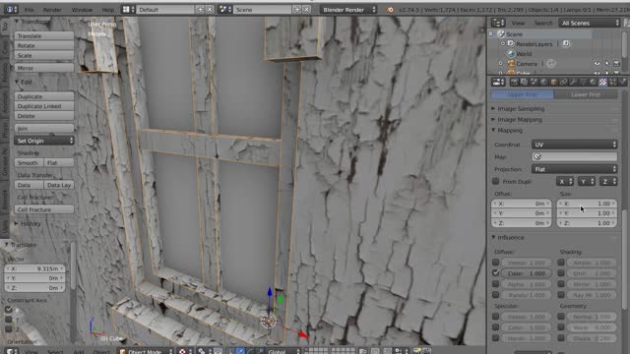Screen dimensions: 630x354
Task: Adjust the Warp geometry slider
Action: click(592, 327)
